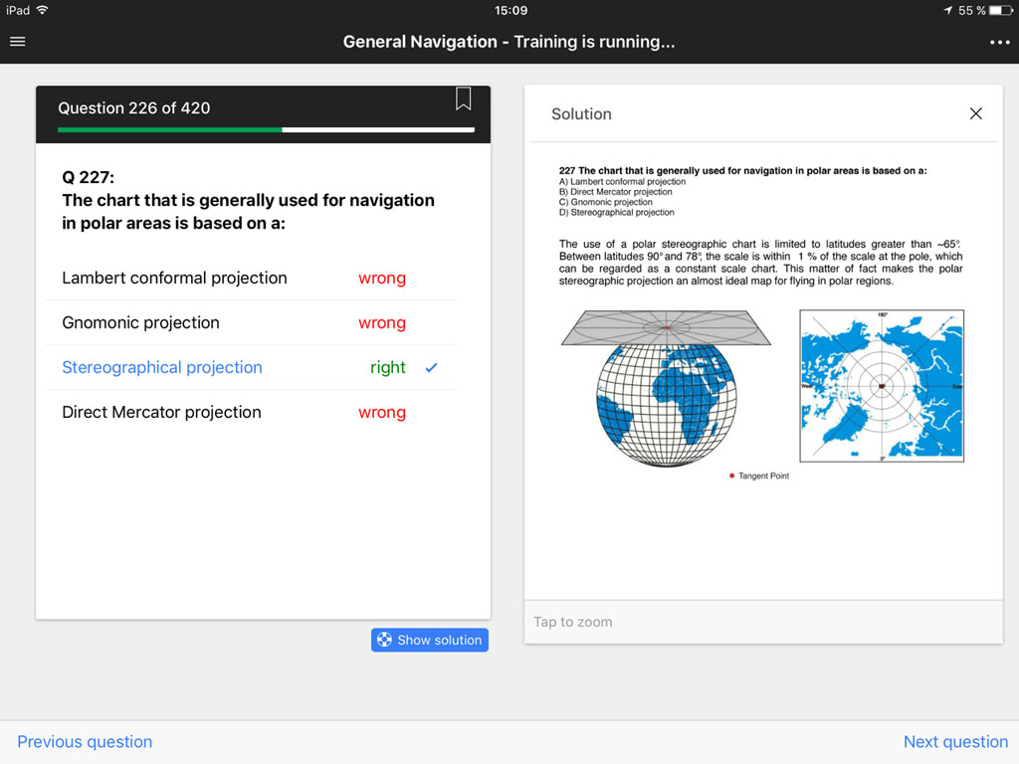Select the Stereographical projection answer

pos(161,367)
